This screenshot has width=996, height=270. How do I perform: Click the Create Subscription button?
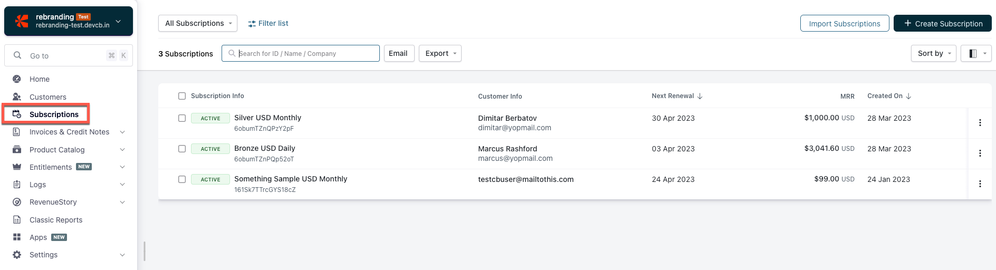coord(942,24)
